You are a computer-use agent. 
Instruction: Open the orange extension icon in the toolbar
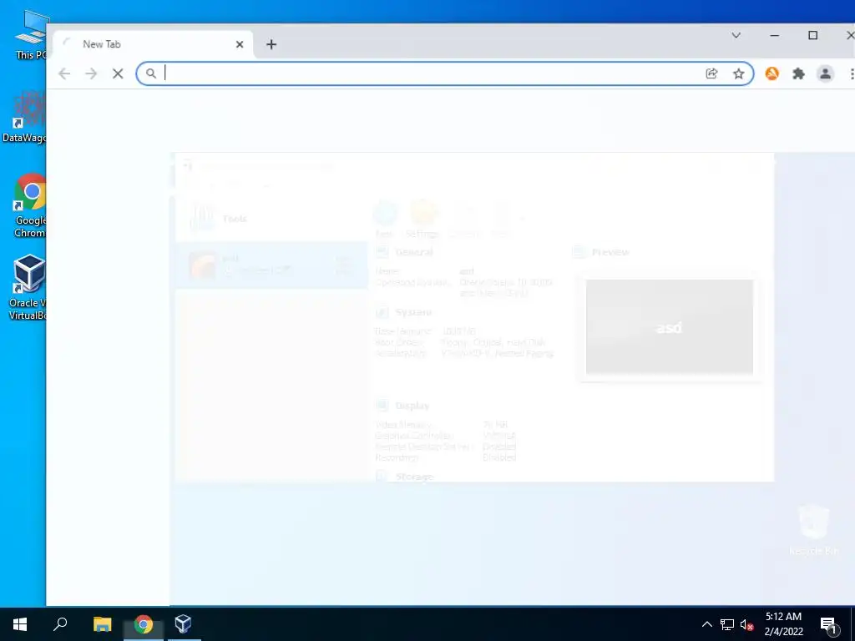772,73
